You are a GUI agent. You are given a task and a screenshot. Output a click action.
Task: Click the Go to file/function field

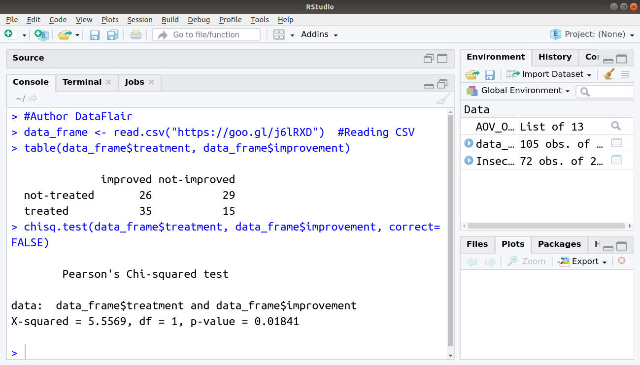pos(206,34)
